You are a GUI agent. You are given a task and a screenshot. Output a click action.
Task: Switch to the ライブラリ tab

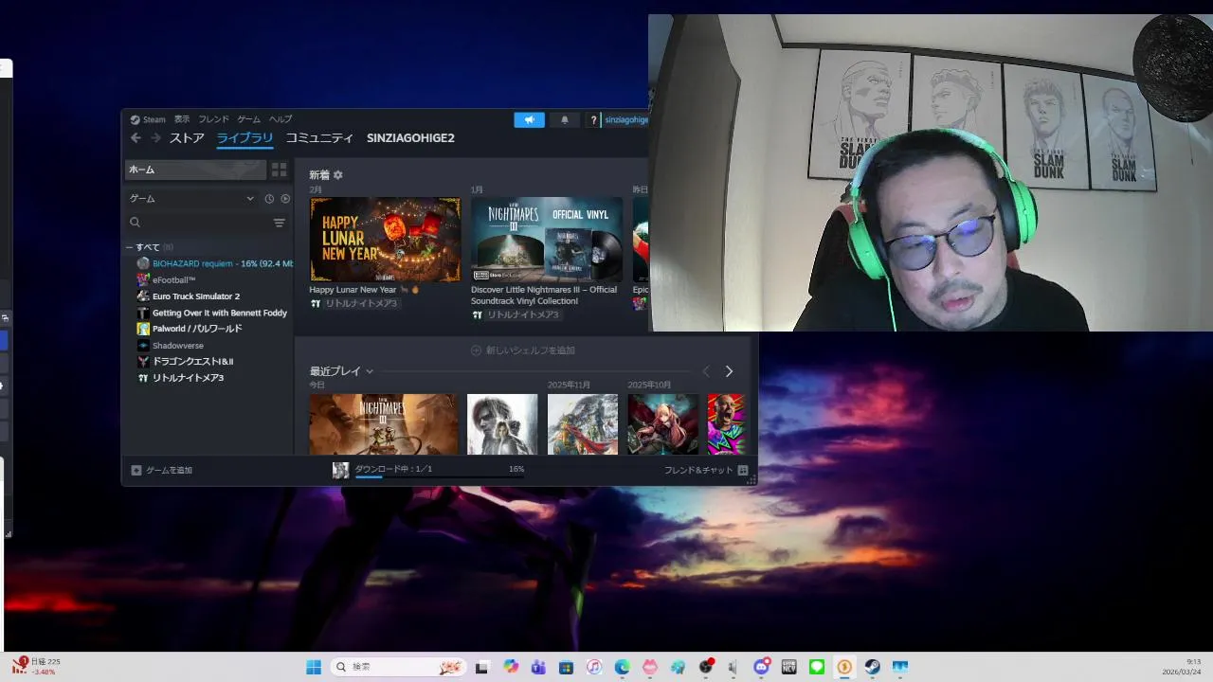click(x=244, y=138)
